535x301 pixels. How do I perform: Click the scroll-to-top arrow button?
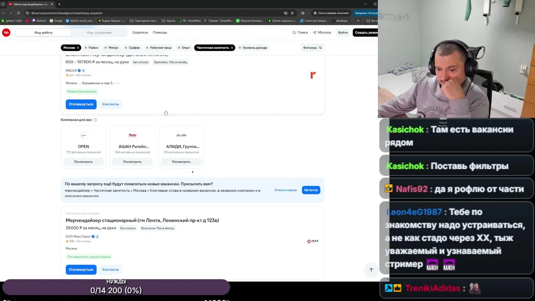coord(371,270)
